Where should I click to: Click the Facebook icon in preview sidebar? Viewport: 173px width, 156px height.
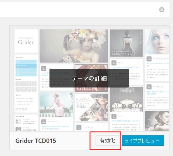click(23, 109)
